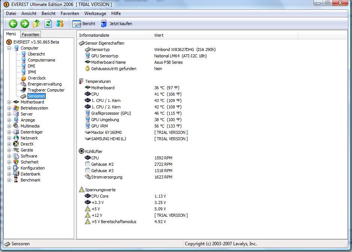The image size is (352, 252).
Task: Switch to the Favoriten tab
Action: tap(30, 34)
